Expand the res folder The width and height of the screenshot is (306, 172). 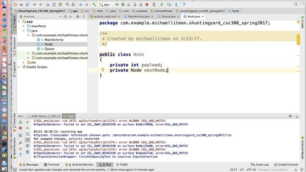coord(23,63)
